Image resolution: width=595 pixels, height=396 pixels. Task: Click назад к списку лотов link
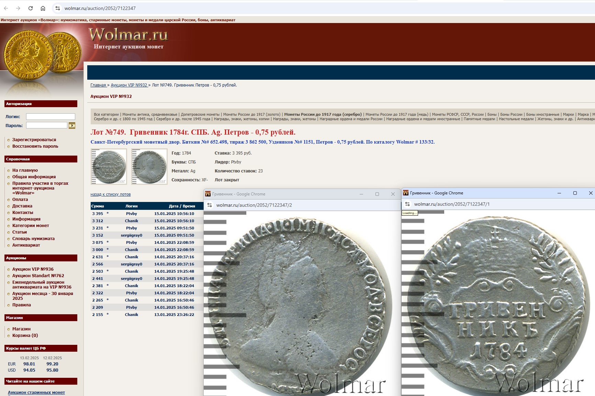coord(110,194)
